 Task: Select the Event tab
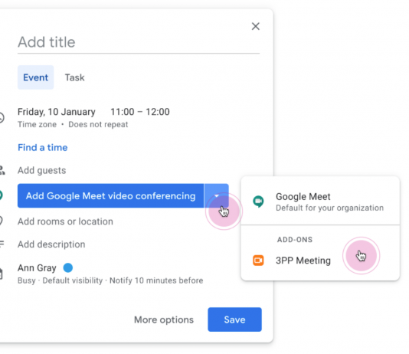click(36, 77)
